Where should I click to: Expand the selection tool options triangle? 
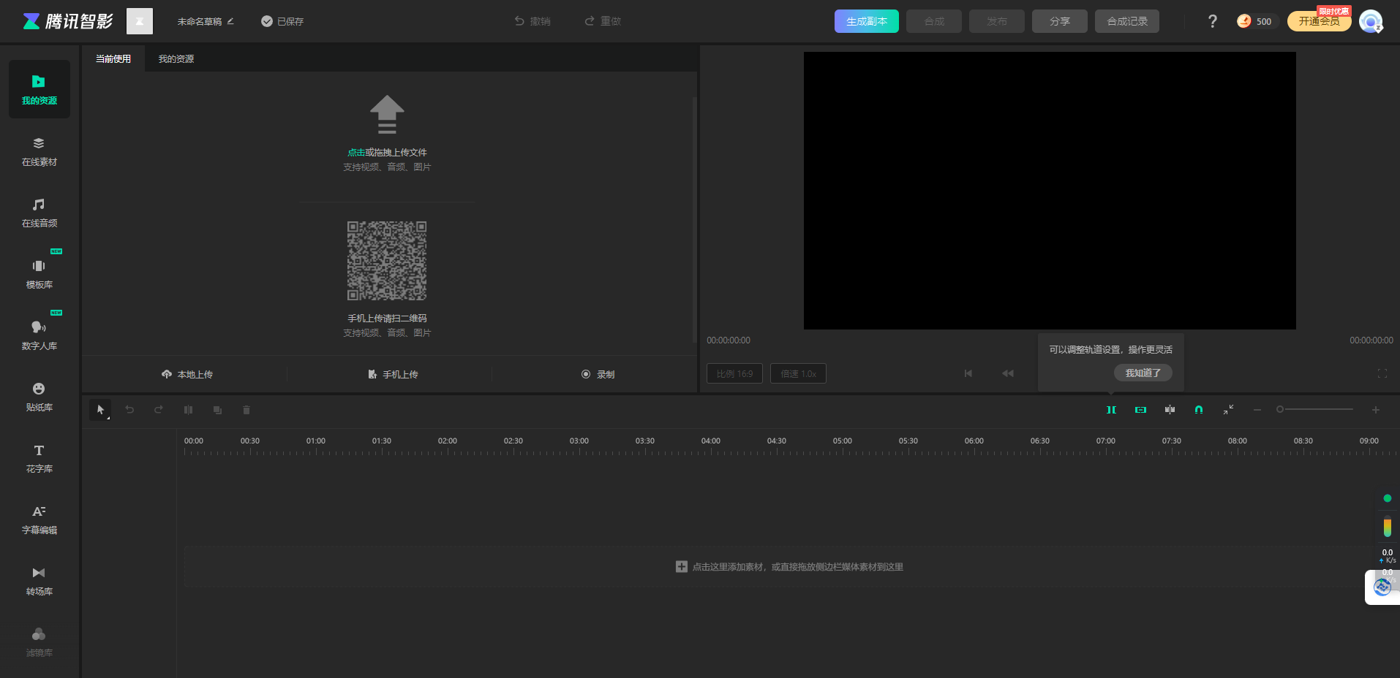click(x=108, y=417)
